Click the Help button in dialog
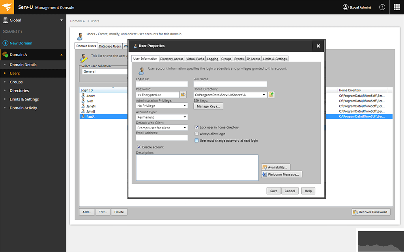This screenshot has width=404, height=252. click(308, 191)
